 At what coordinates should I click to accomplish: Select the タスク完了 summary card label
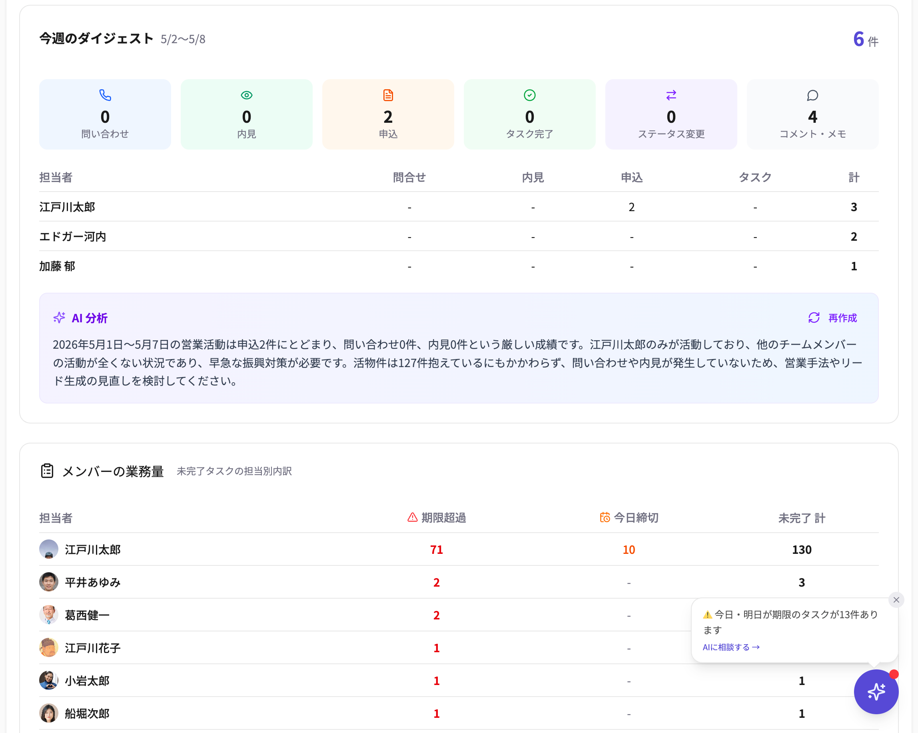[530, 134]
